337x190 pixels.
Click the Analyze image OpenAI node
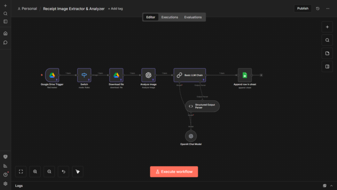tap(148, 75)
